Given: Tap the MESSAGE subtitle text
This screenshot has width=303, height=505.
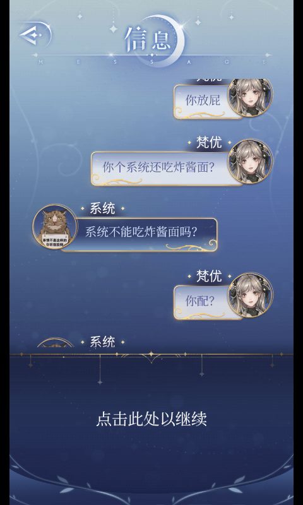Looking at the screenshot, I should point(152,62).
